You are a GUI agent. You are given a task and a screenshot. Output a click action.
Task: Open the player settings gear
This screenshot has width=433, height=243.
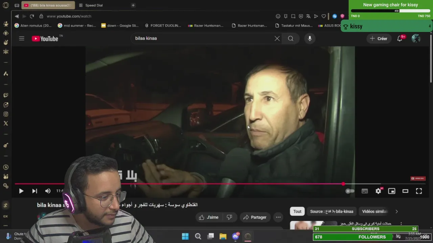(x=378, y=191)
